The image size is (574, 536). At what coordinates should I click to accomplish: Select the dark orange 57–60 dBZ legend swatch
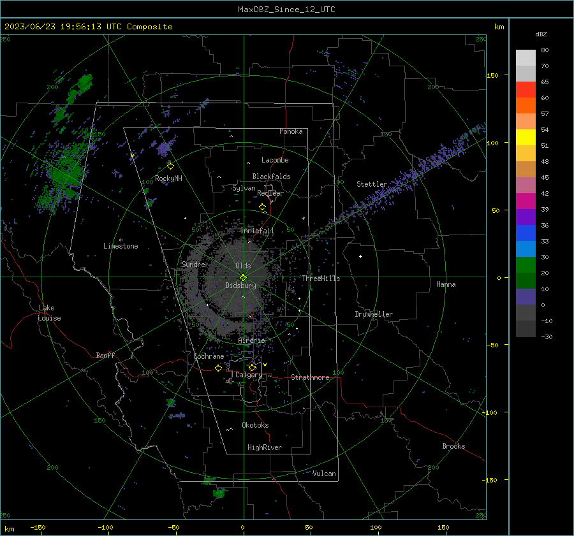coord(526,106)
